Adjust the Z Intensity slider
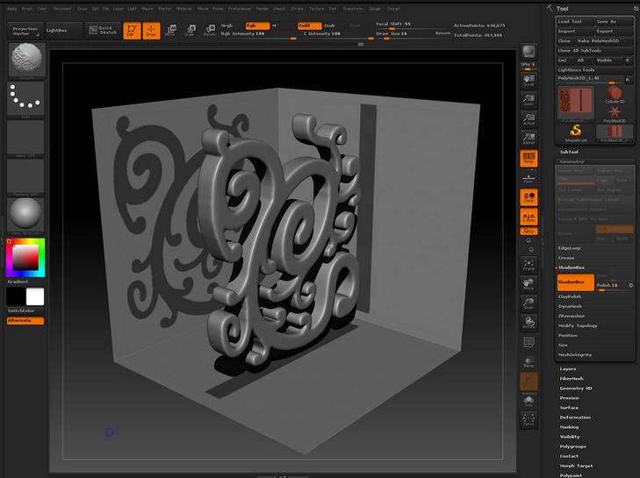This screenshot has height=478, width=640. tap(338, 34)
